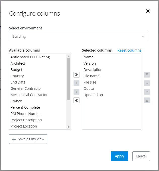Click Save as my view button
This screenshot has width=159, height=171.
point(28,139)
